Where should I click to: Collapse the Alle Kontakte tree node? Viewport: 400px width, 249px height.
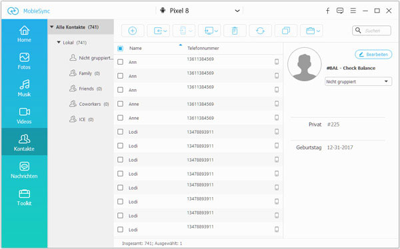coord(52,27)
